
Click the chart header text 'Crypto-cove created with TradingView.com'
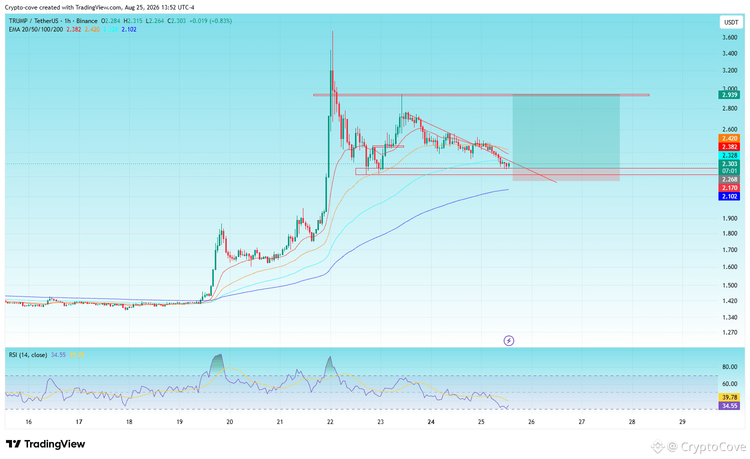(x=64, y=7)
